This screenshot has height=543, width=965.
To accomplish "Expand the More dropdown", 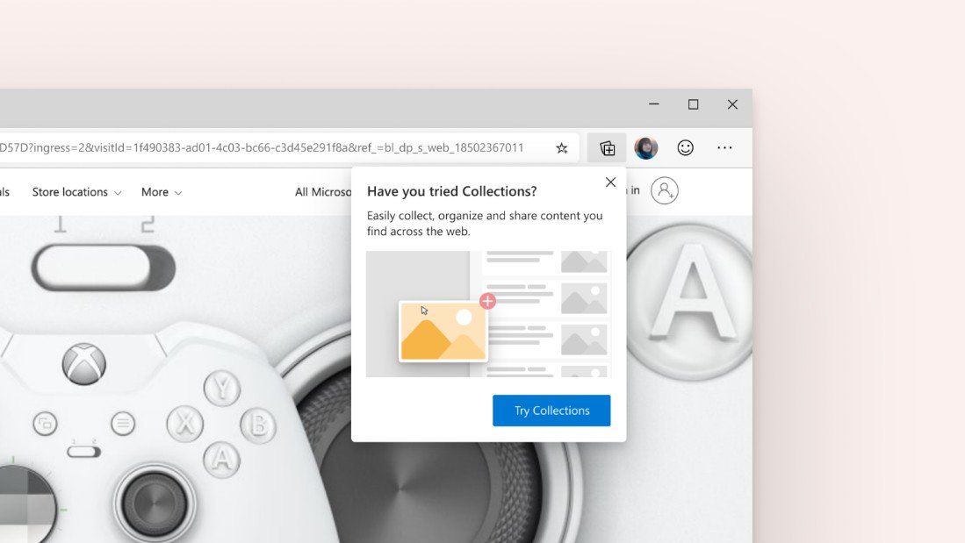I will point(161,191).
